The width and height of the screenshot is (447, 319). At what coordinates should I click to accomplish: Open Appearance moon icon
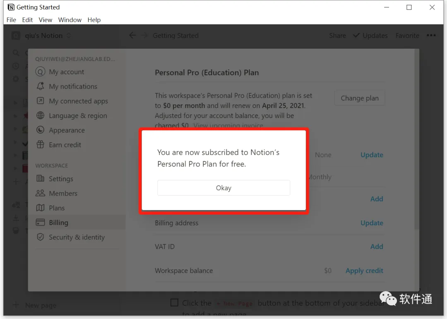pyautogui.click(x=41, y=130)
